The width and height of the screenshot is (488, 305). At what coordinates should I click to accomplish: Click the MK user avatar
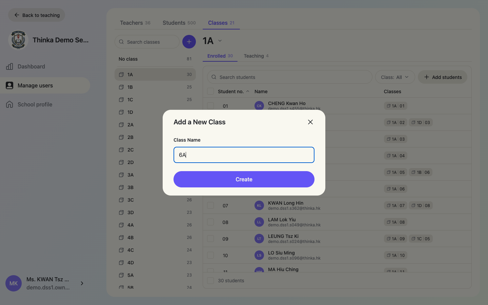tap(14, 283)
